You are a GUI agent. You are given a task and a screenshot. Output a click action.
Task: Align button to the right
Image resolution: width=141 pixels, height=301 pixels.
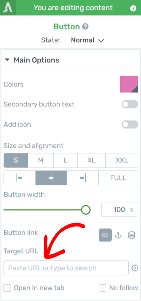point(82,178)
